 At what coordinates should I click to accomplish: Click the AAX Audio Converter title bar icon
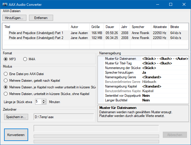pyautogui.click(x=5, y=4)
